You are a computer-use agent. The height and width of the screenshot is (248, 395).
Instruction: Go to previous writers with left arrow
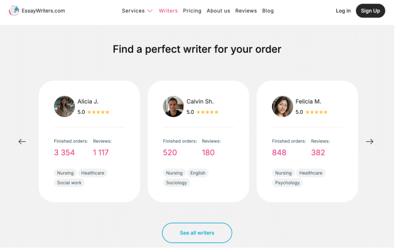tap(22, 142)
